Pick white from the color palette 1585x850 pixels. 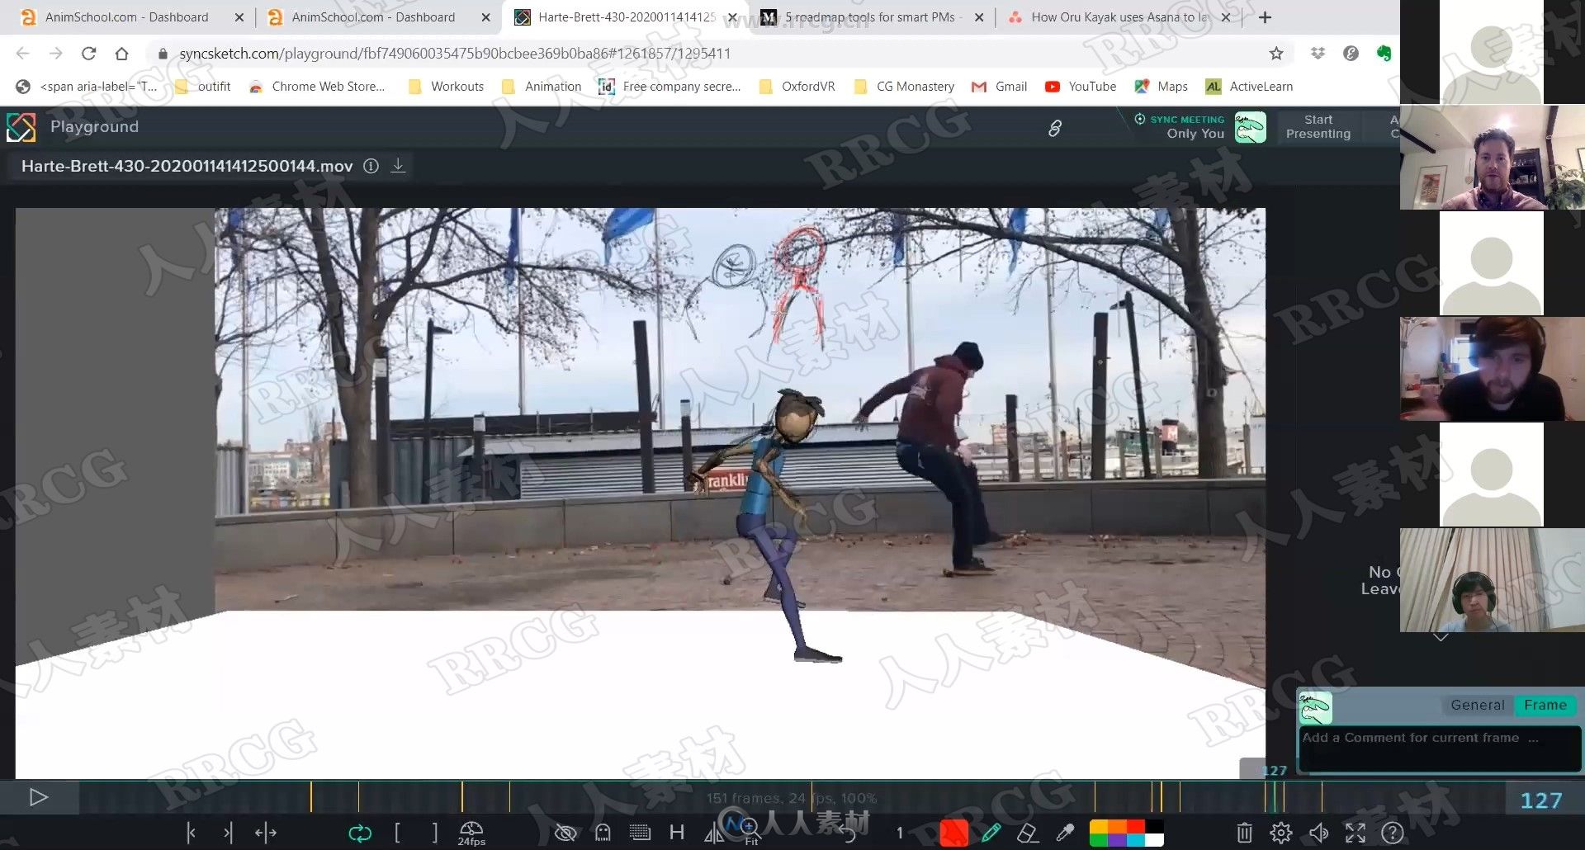tap(1155, 840)
